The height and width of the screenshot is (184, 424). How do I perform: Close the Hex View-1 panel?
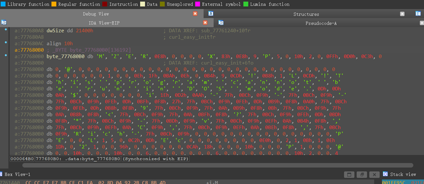(x=374, y=175)
